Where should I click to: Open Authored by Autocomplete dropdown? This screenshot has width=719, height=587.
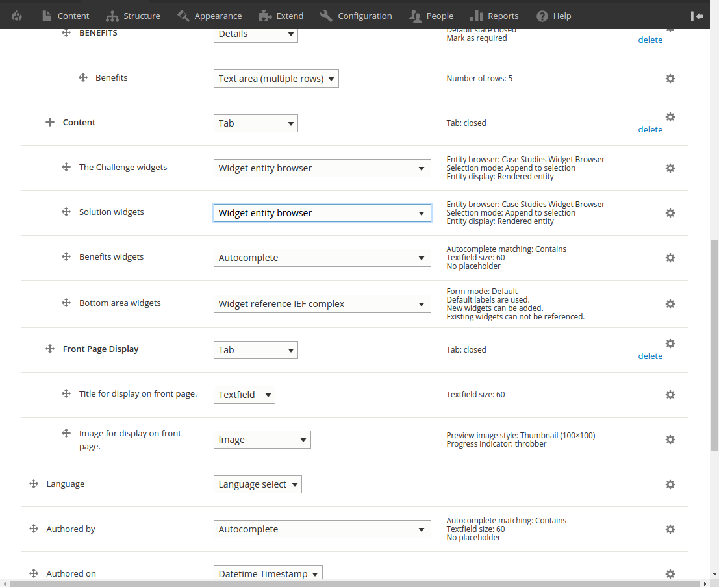[x=322, y=529]
